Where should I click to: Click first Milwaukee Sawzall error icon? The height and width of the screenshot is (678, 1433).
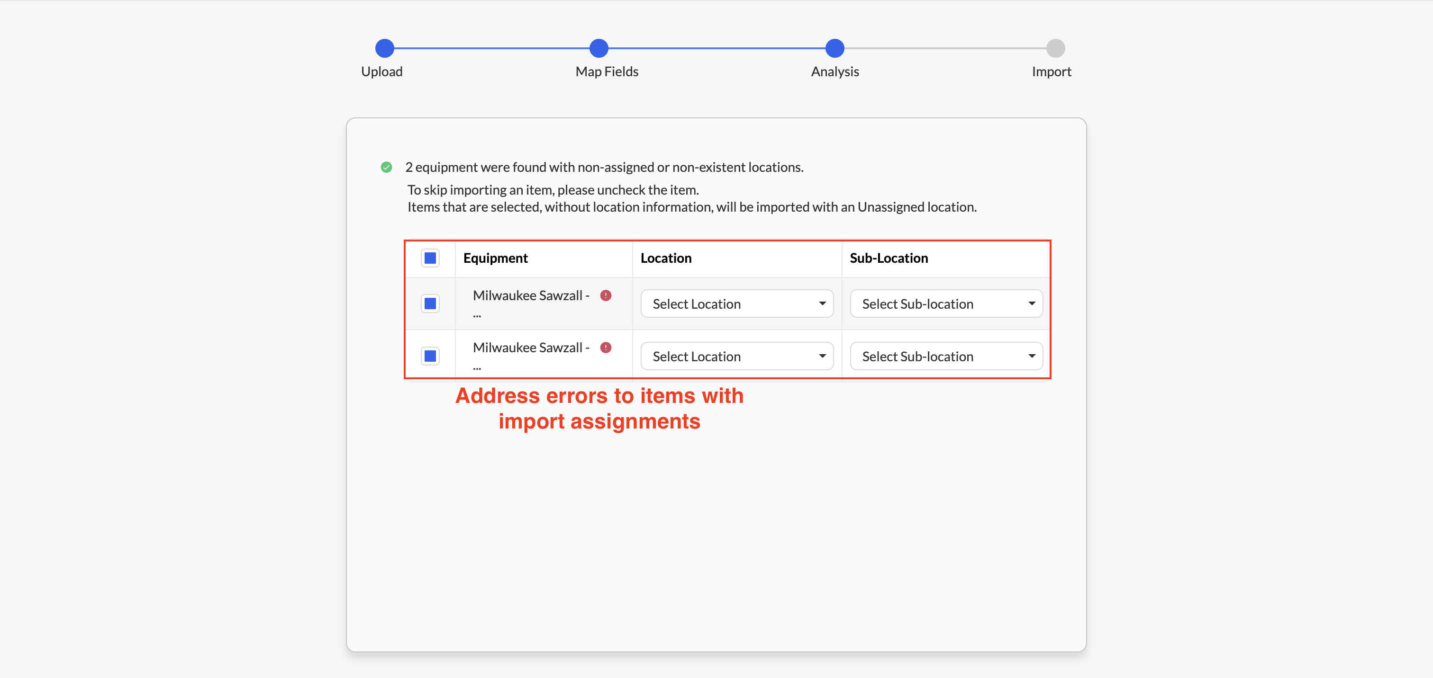tap(606, 295)
